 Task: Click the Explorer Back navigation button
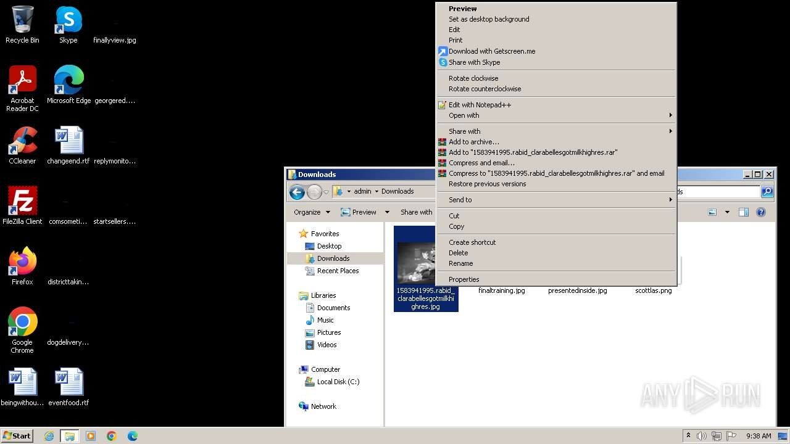coord(297,192)
